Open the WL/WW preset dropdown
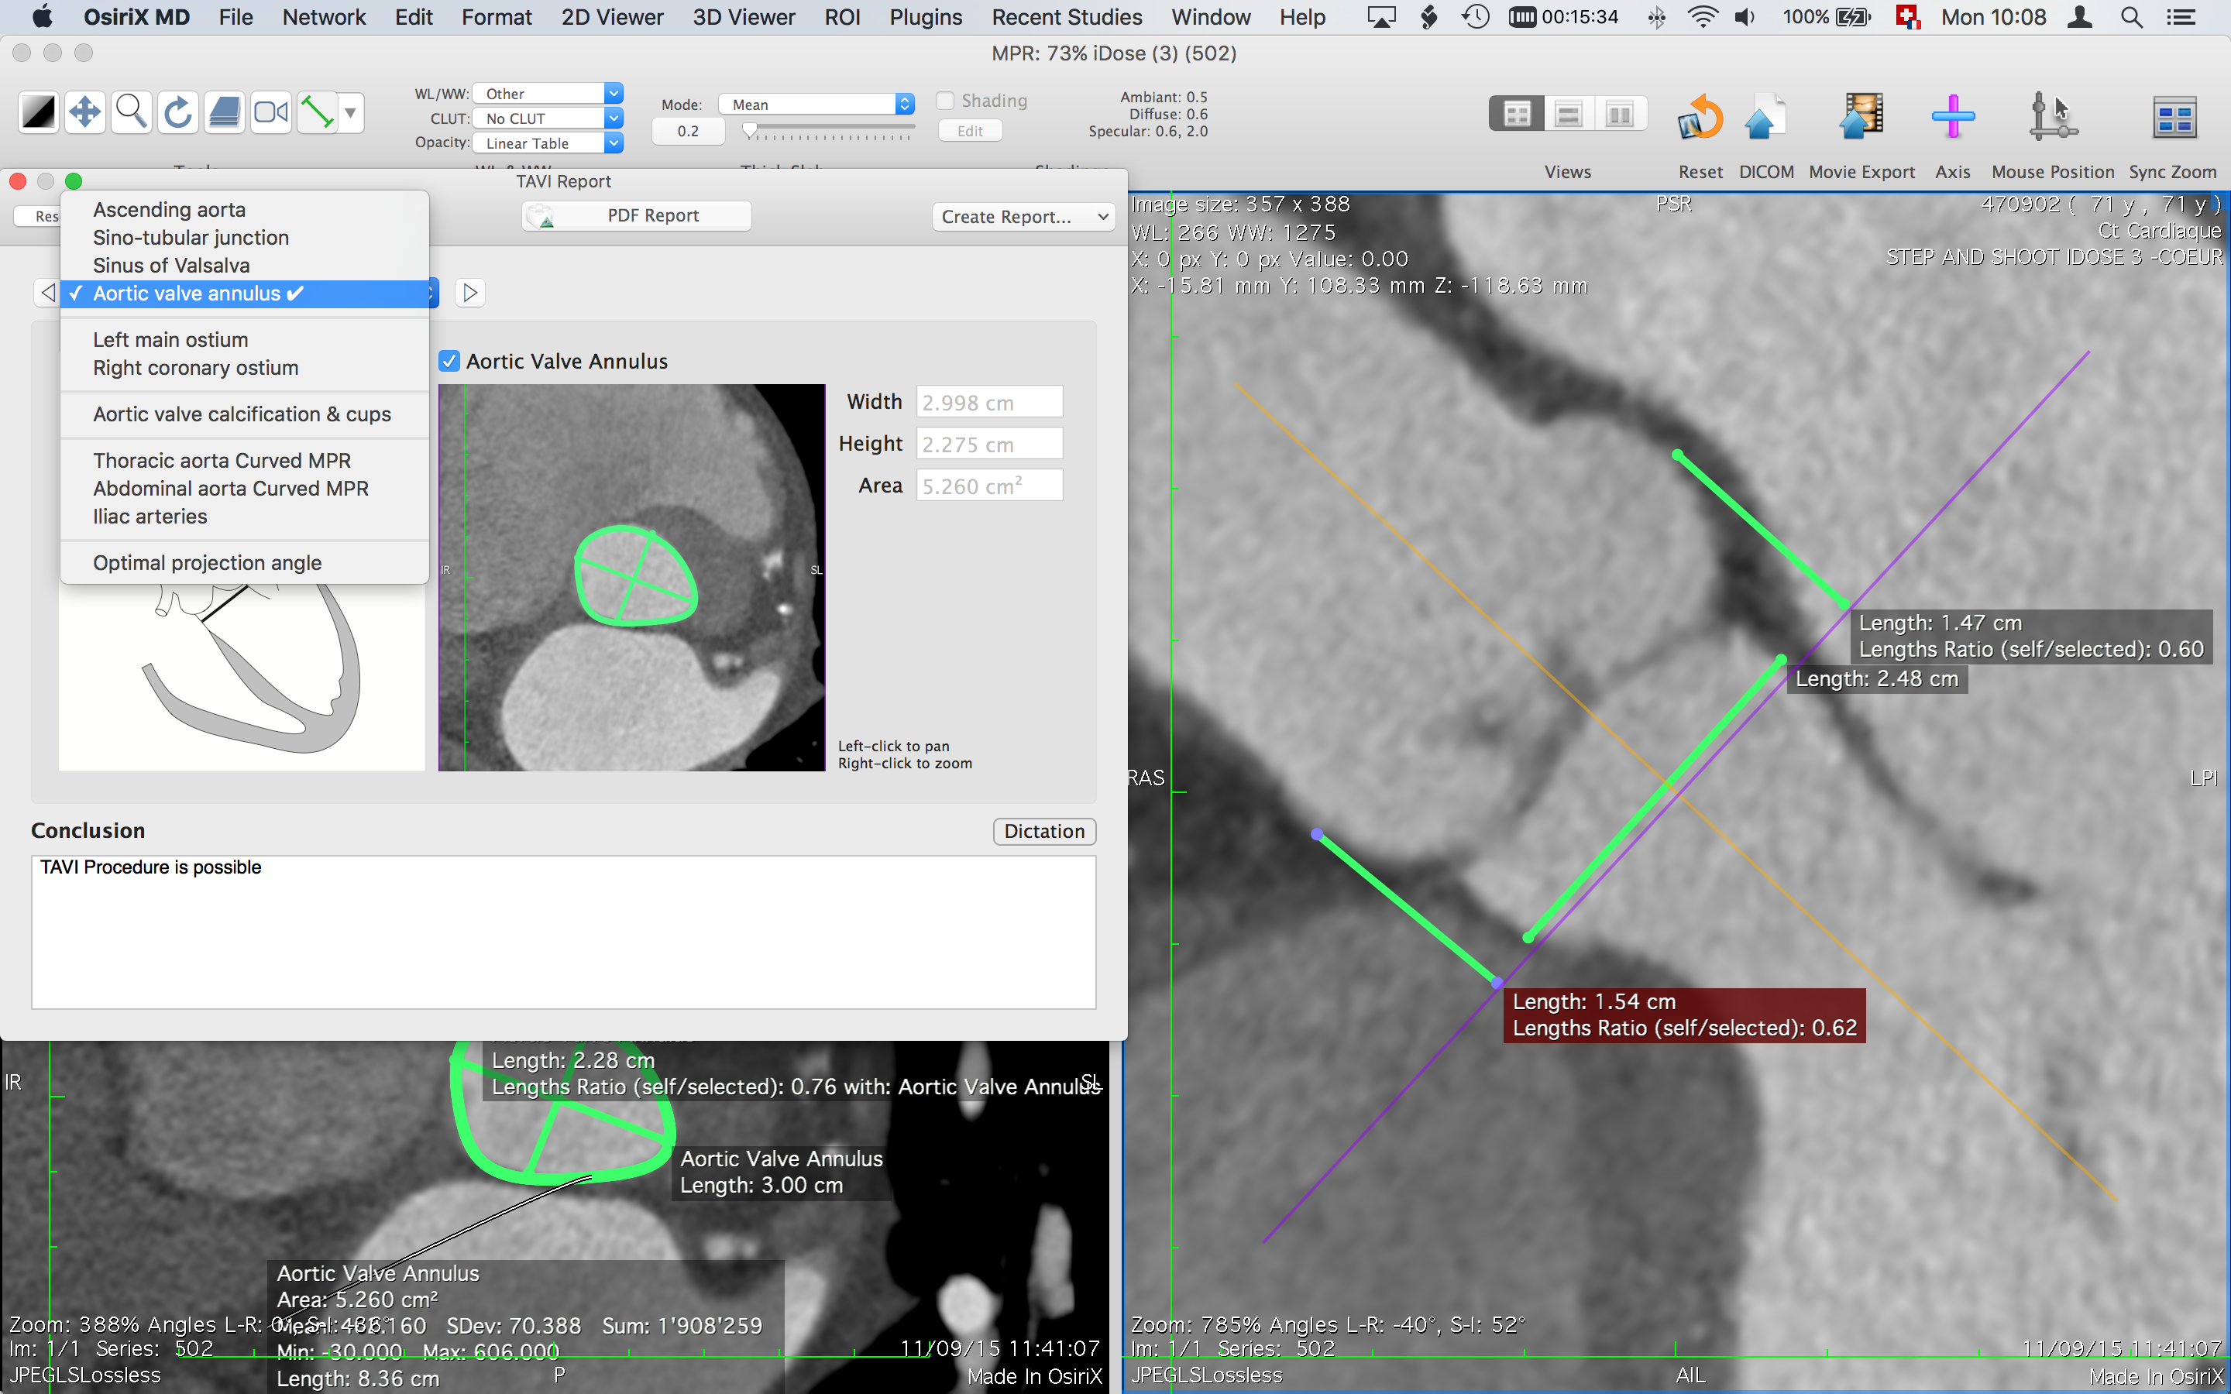The image size is (2231, 1394). coord(548,93)
